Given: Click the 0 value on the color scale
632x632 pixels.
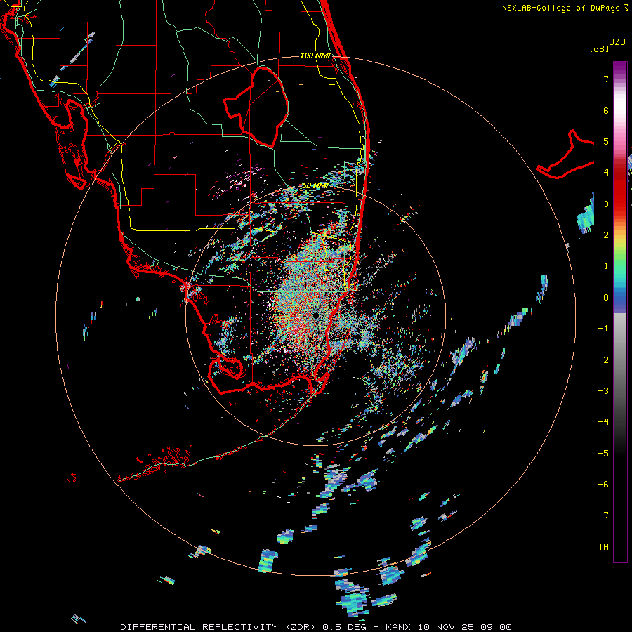Looking at the screenshot, I should click(x=606, y=298).
